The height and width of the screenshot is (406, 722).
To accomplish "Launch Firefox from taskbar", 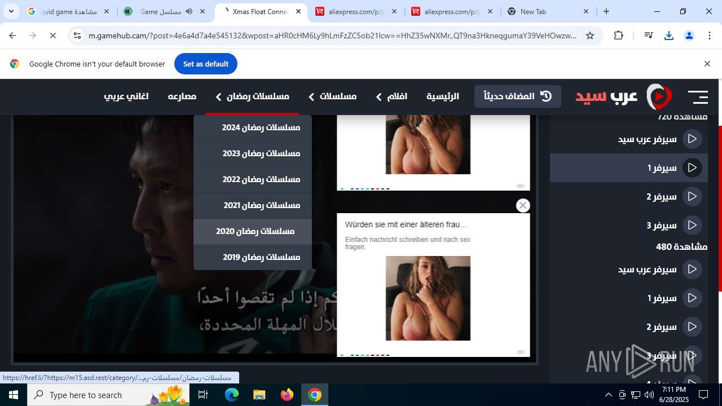I will [x=287, y=395].
